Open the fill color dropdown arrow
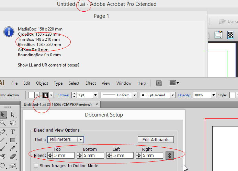 click(37, 95)
